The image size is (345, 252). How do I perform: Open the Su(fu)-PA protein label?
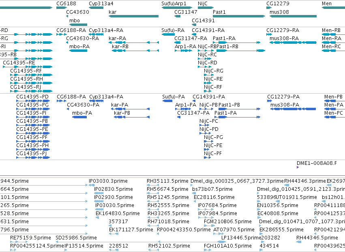coord(174,97)
